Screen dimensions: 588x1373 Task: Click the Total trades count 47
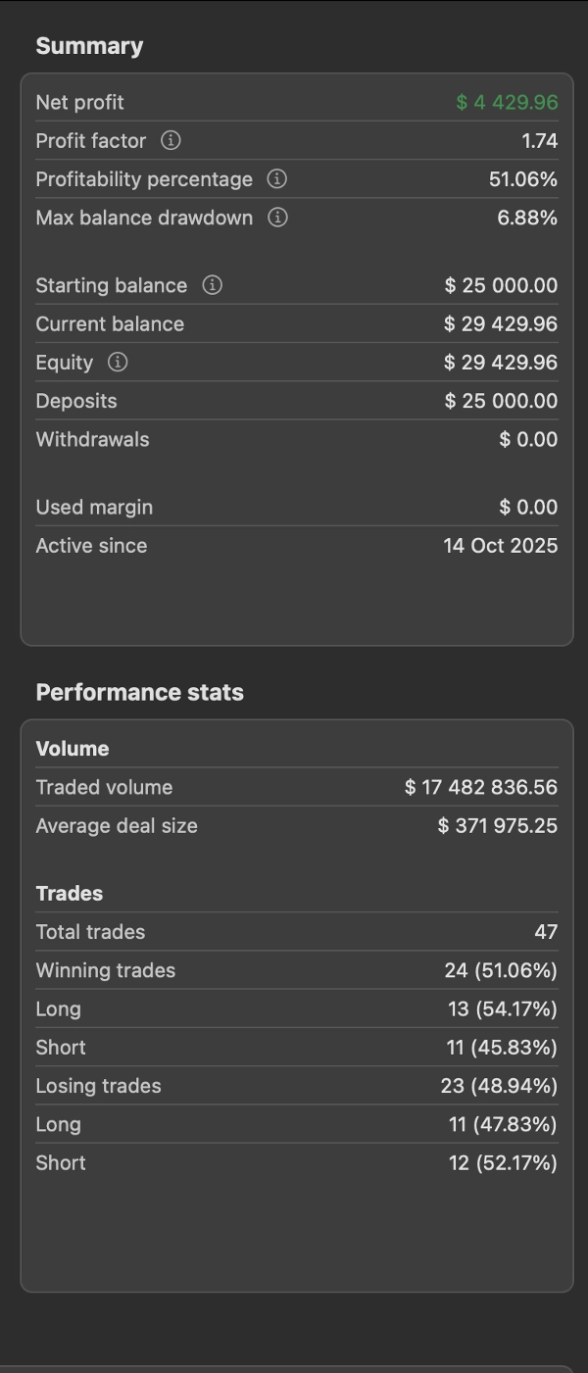click(x=545, y=932)
